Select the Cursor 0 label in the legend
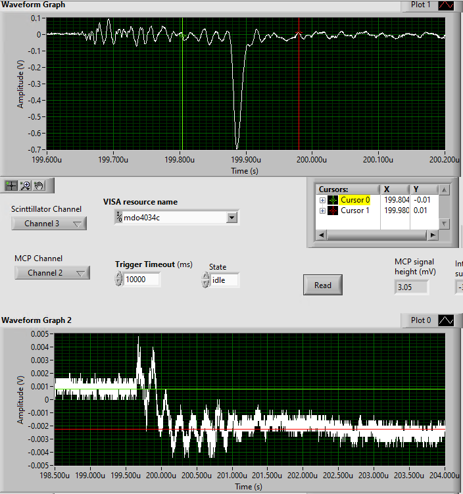This screenshot has width=463, height=494. pyautogui.click(x=355, y=200)
